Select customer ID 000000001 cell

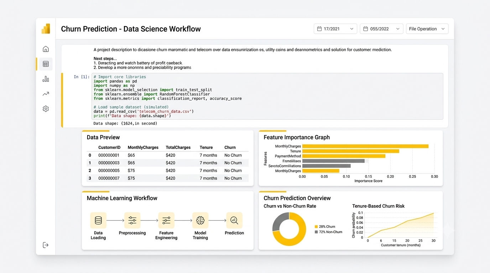point(109,155)
